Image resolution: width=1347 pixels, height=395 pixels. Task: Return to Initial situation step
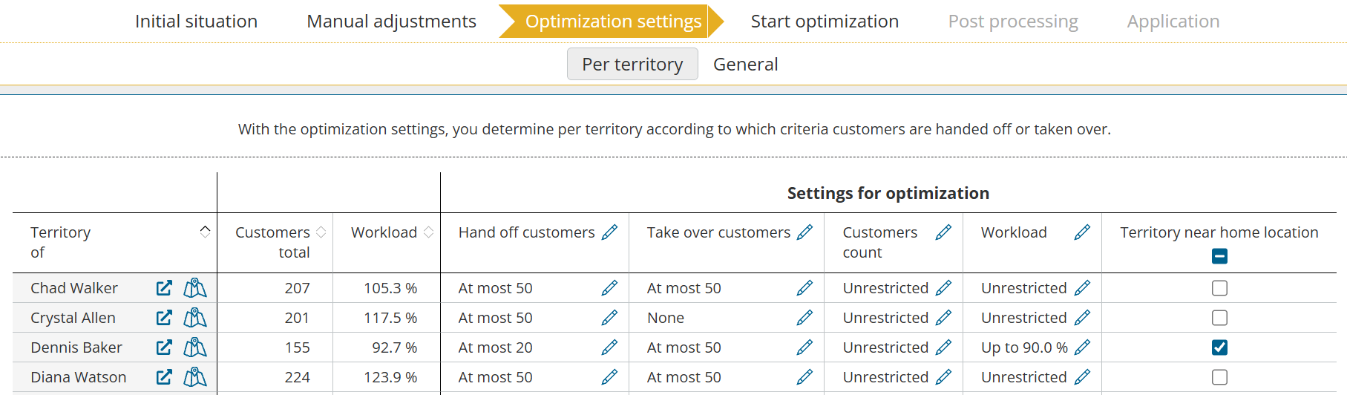(196, 22)
